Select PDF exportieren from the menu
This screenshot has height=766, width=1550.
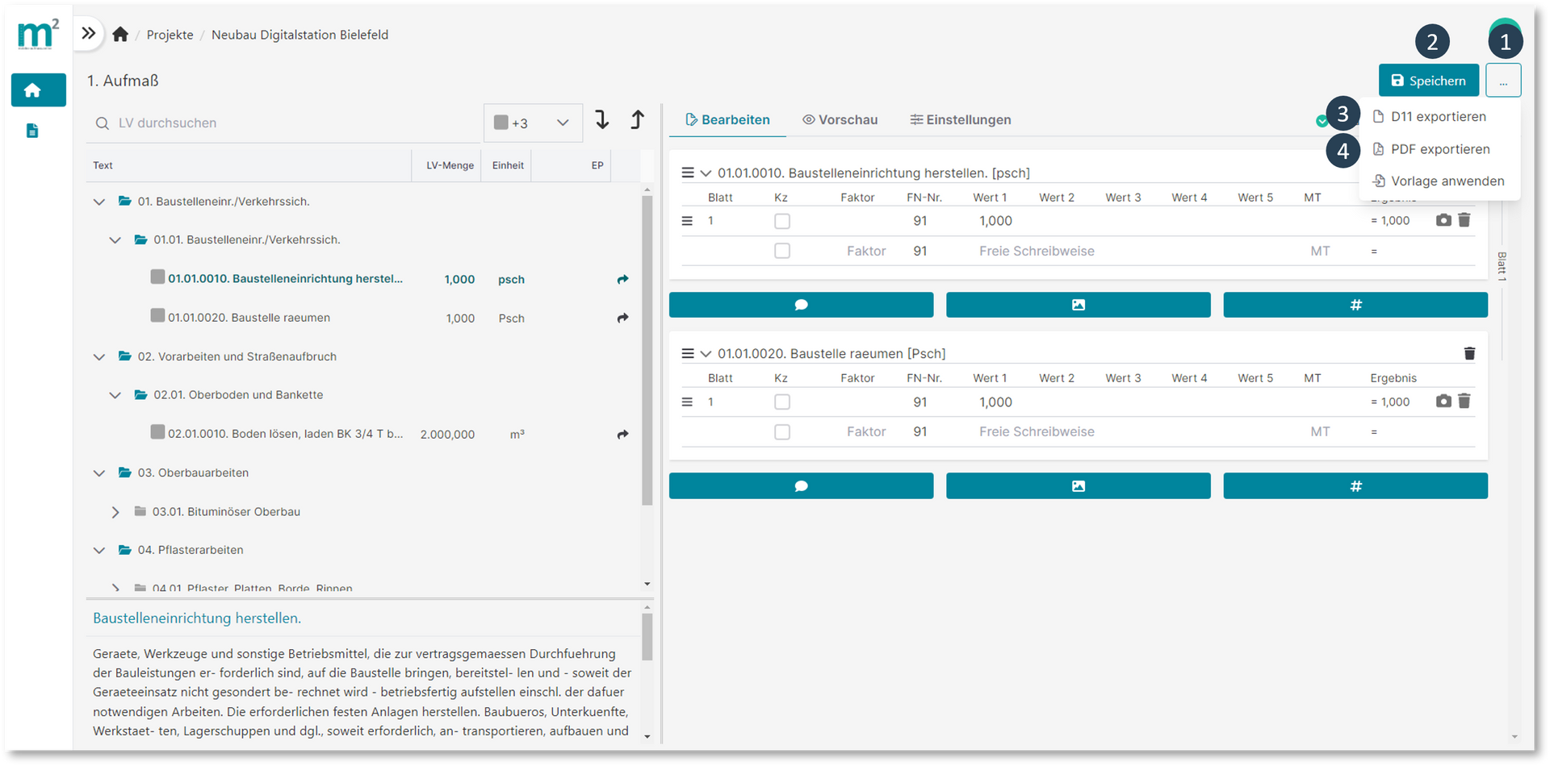point(1439,149)
